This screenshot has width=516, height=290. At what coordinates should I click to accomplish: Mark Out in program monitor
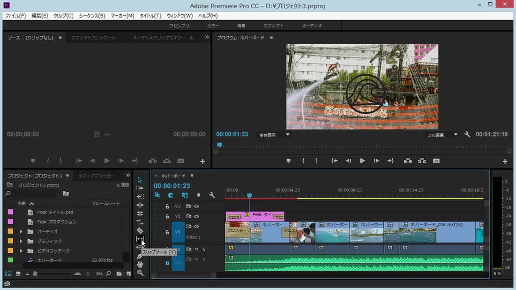316,161
